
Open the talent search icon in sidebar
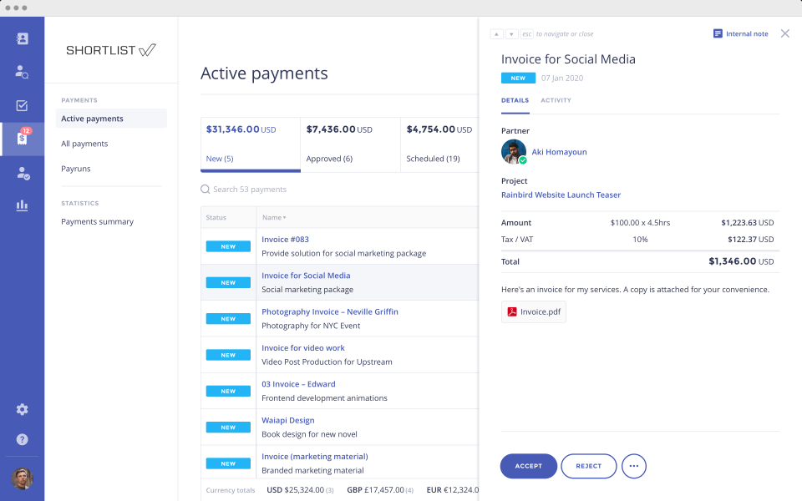coord(22,72)
